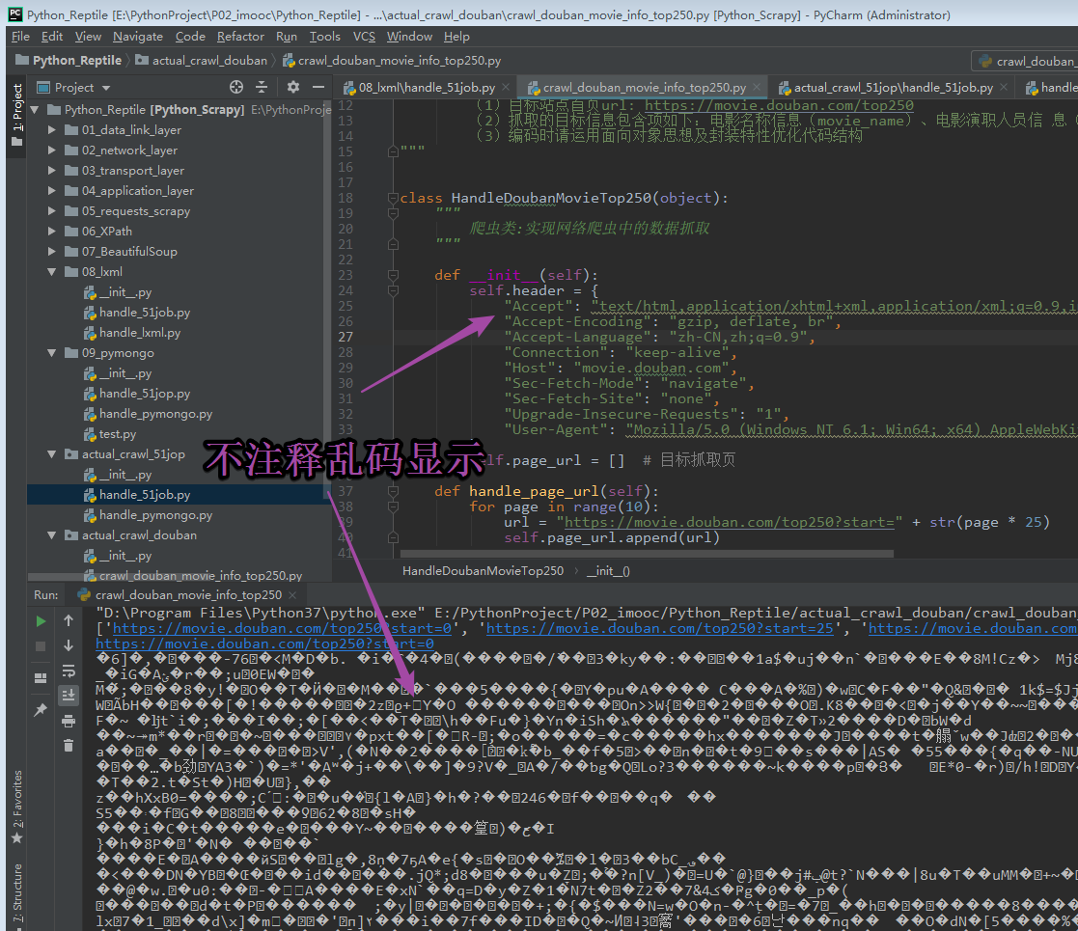Select handle_lxml.py in project tree
This screenshot has height=931, width=1078.
tap(140, 333)
